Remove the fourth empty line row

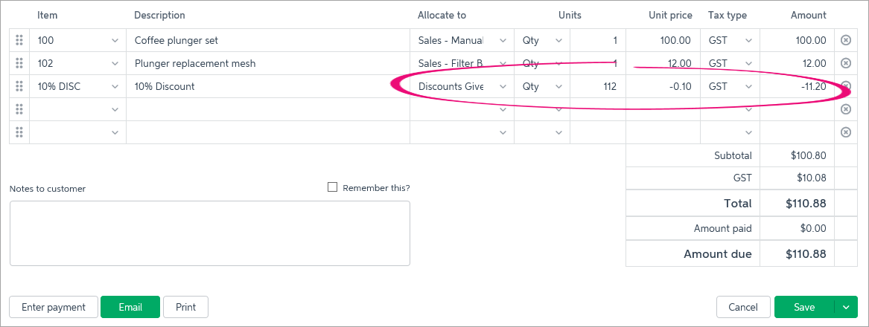pyautogui.click(x=846, y=109)
